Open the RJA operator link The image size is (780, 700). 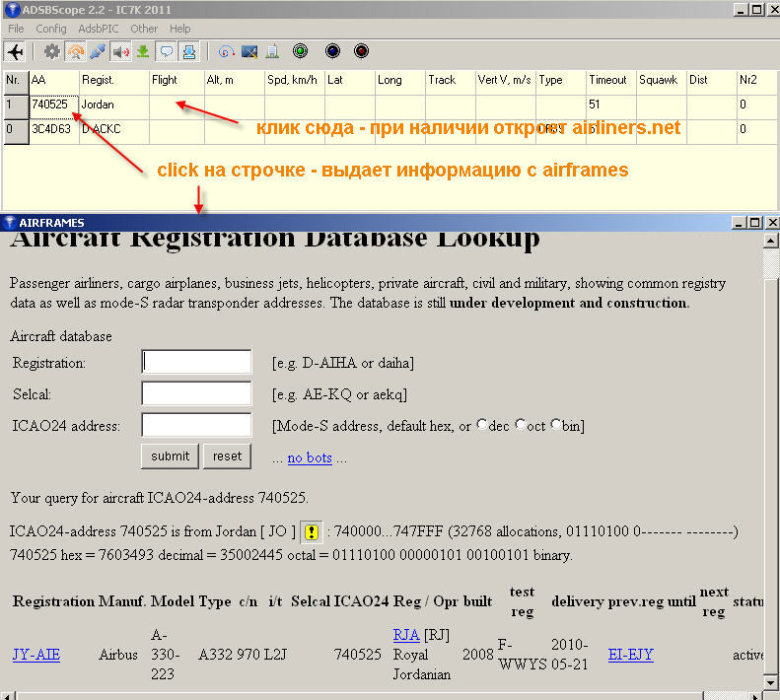pyautogui.click(x=406, y=635)
